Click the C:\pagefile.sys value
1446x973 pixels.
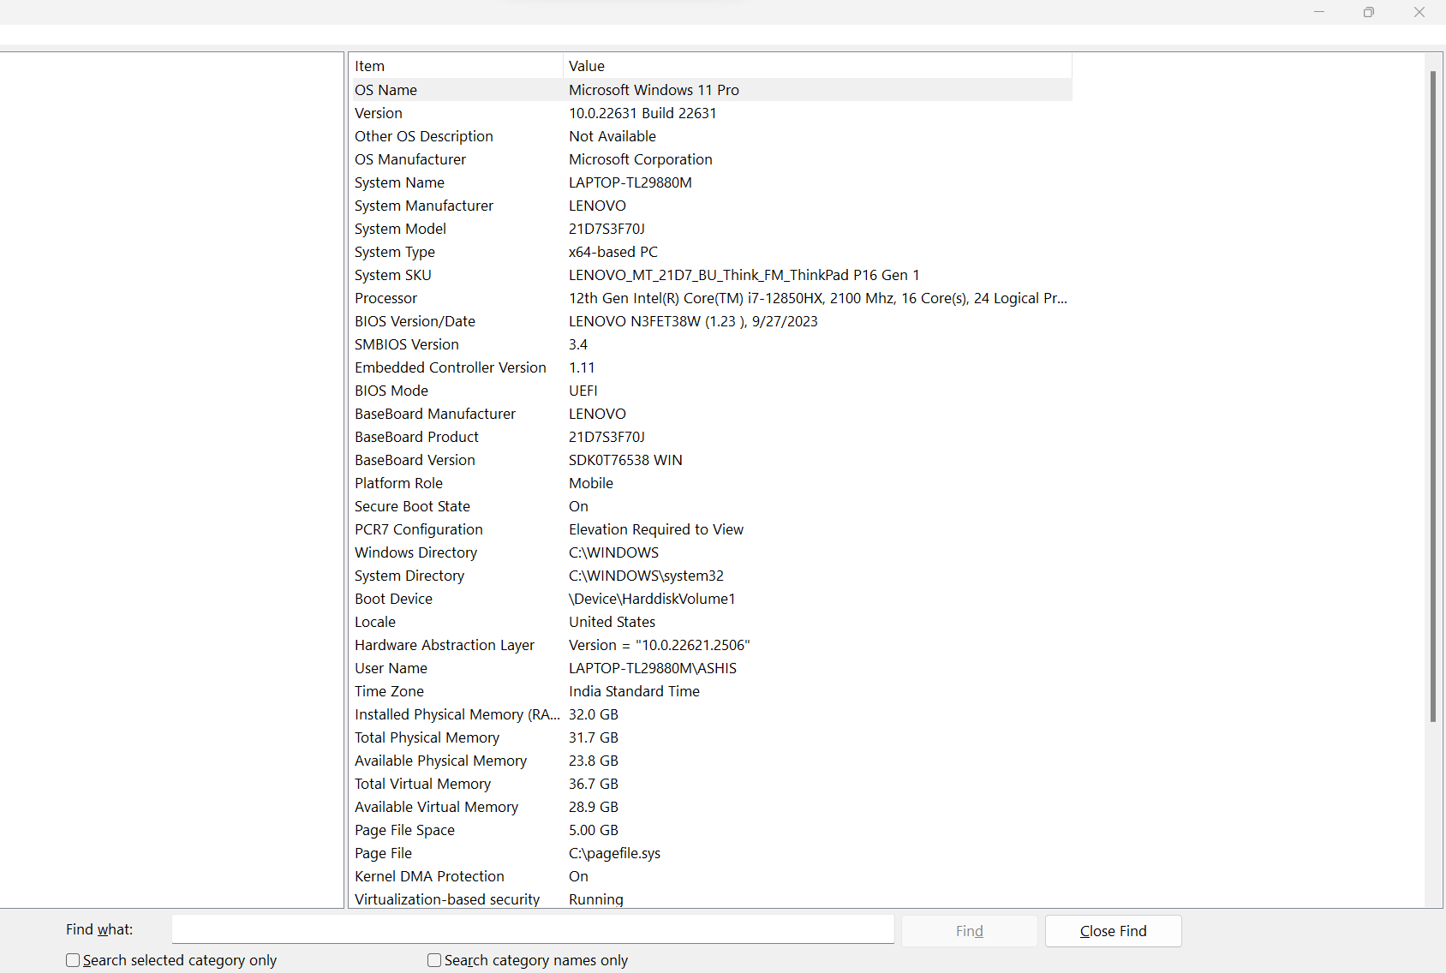tap(614, 853)
